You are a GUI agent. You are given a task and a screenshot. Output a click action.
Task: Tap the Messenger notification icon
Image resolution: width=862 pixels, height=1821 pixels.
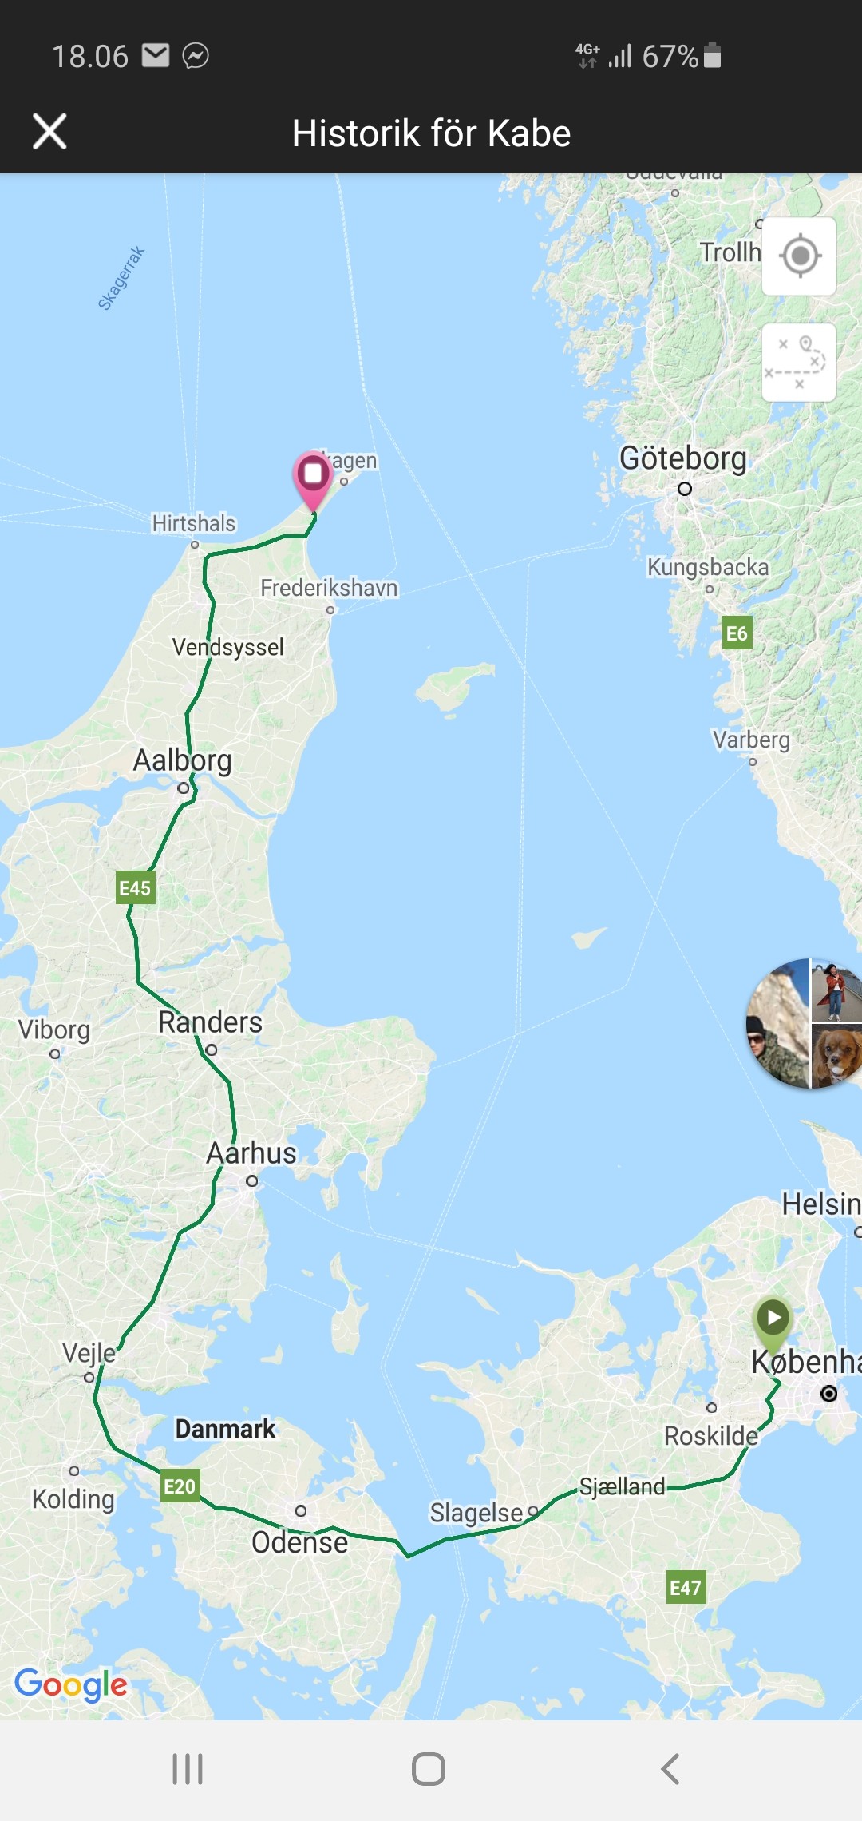pyautogui.click(x=196, y=55)
